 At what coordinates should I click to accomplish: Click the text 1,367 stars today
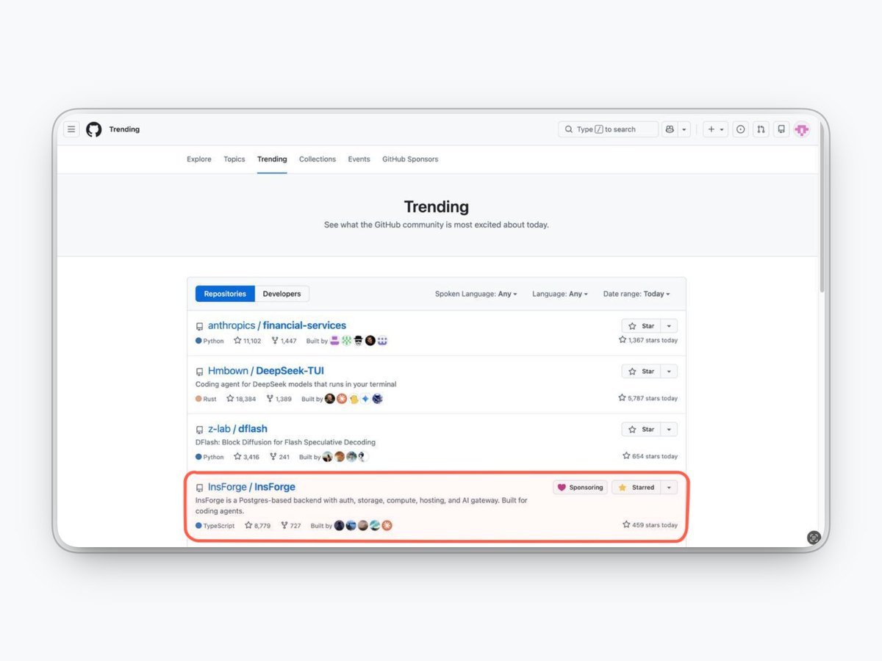(648, 341)
